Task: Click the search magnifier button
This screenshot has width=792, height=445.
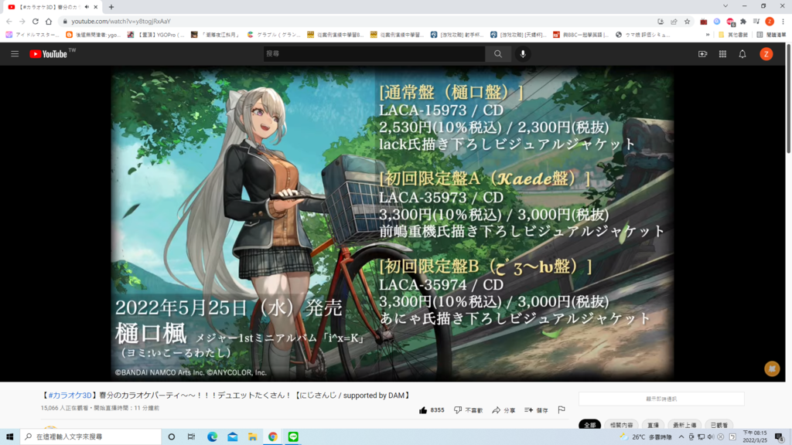Action: [497, 54]
